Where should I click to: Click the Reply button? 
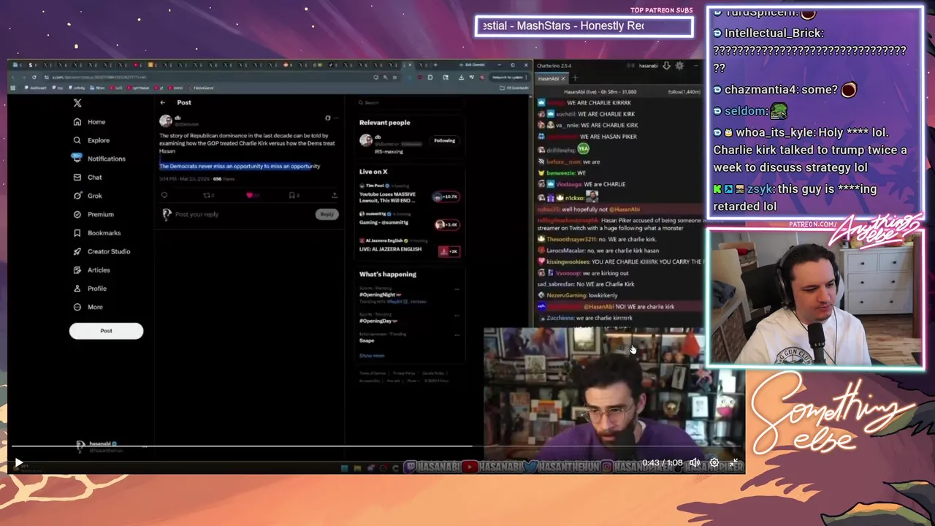[x=327, y=215]
